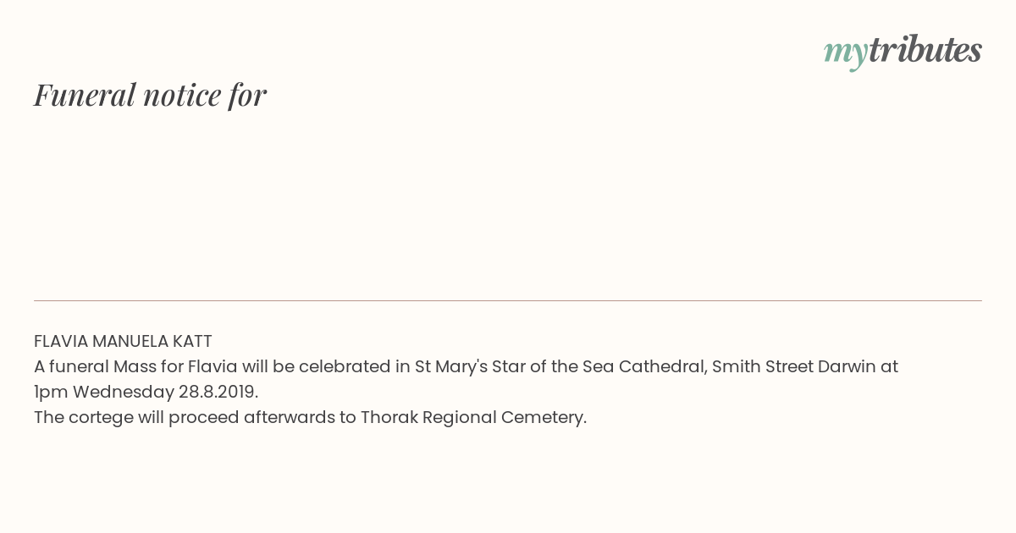Click the surname KATT
1016x533 pixels.
[x=192, y=342]
